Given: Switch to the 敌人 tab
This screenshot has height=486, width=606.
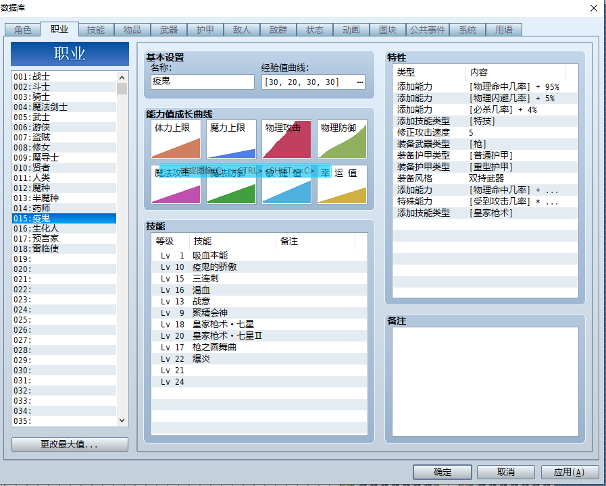Looking at the screenshot, I should click(242, 30).
